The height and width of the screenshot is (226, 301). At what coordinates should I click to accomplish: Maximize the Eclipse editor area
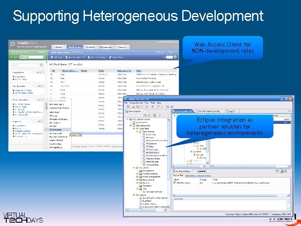click(289, 111)
